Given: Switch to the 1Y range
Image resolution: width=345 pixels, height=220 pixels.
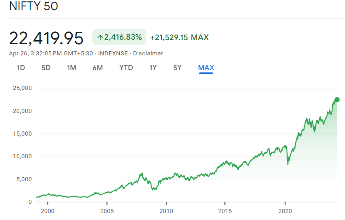Looking at the screenshot, I should (153, 68).
